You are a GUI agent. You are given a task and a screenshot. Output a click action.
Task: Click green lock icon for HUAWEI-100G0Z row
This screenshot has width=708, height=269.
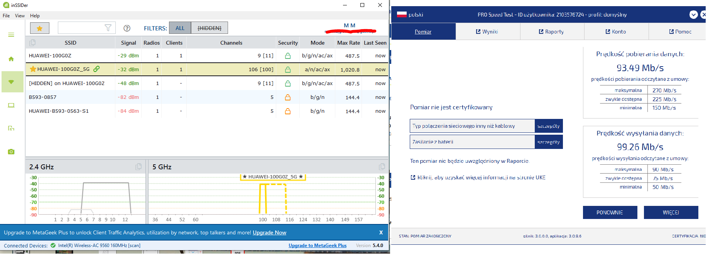point(288,56)
